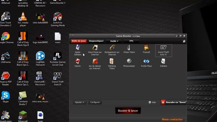Switch to Boîte de jeux tab

pos(79,41)
